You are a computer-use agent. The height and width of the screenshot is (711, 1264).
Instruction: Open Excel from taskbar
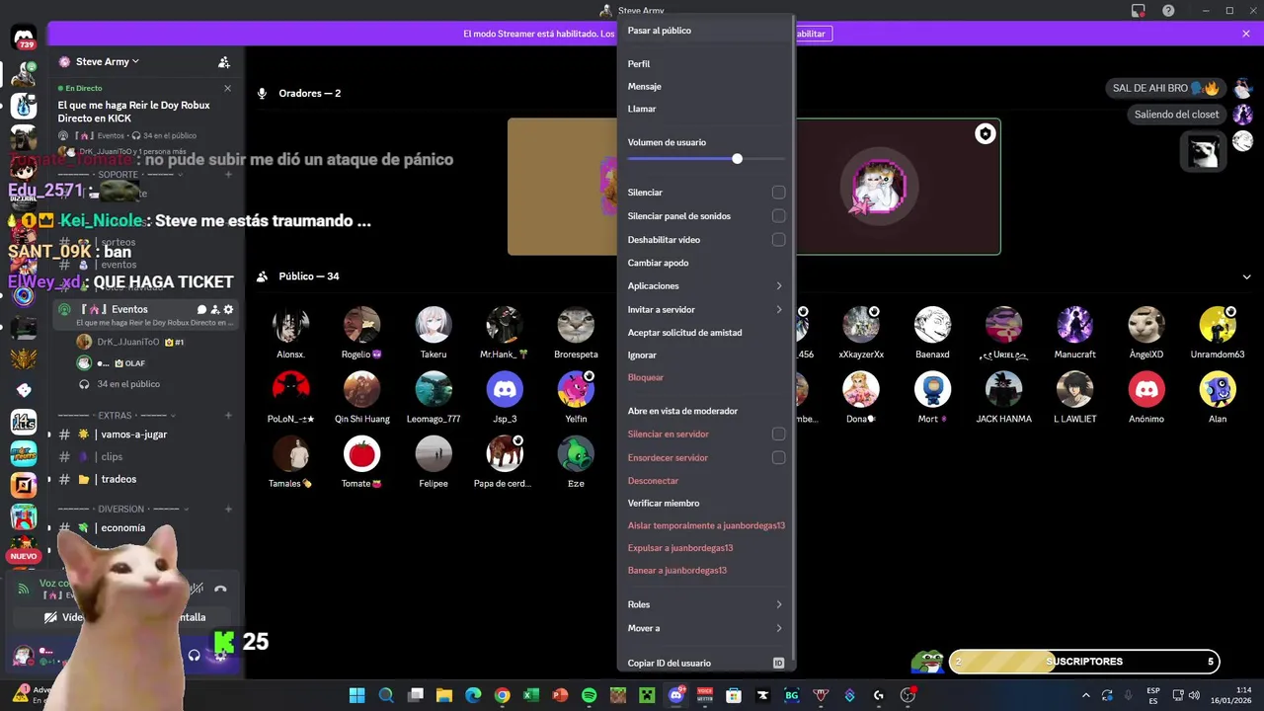click(531, 695)
